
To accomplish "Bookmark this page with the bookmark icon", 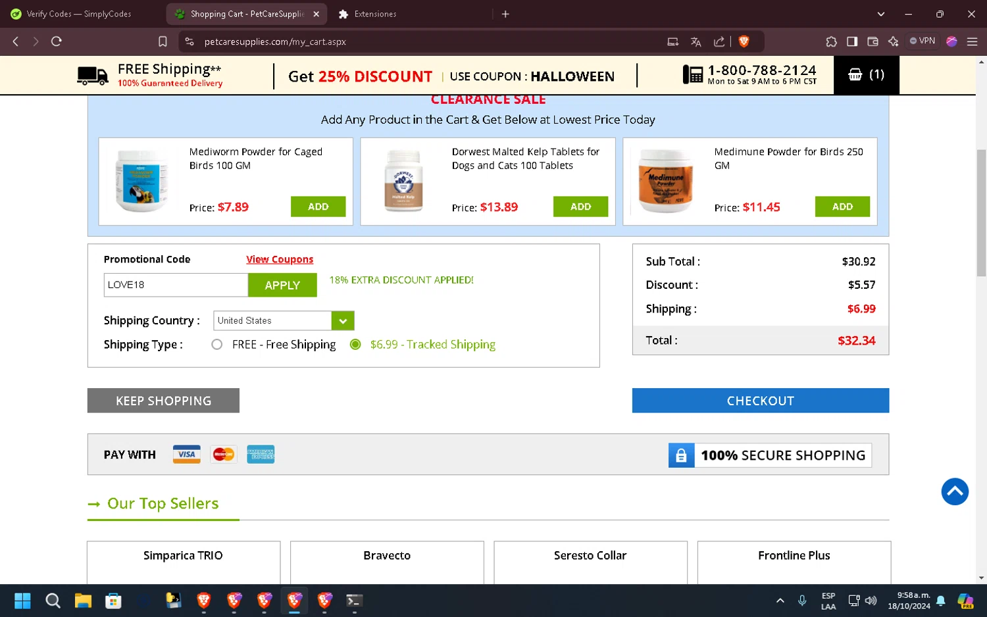I will 163,41.
